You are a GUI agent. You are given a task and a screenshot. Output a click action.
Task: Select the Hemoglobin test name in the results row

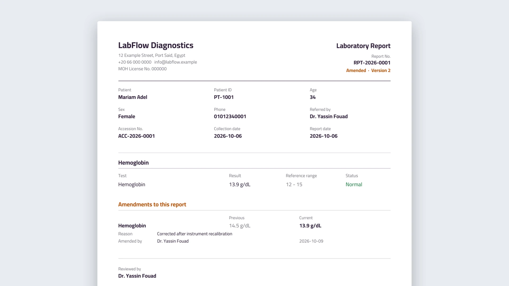131,185
